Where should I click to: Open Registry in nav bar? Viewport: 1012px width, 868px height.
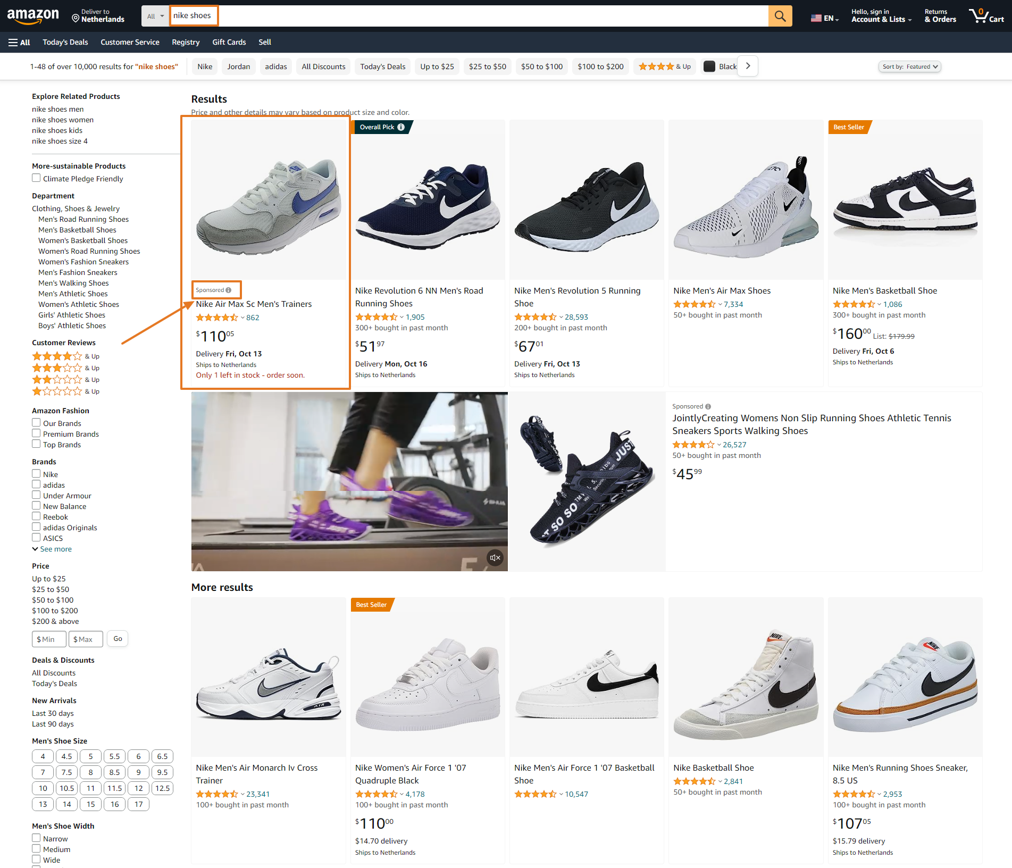click(x=186, y=42)
